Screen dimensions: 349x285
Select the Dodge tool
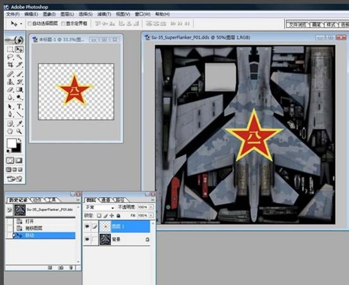click(20, 98)
